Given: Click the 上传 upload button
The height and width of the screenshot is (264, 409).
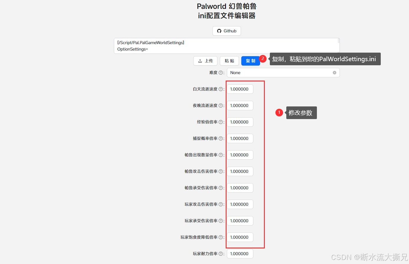Looking at the screenshot, I should pyautogui.click(x=205, y=61).
